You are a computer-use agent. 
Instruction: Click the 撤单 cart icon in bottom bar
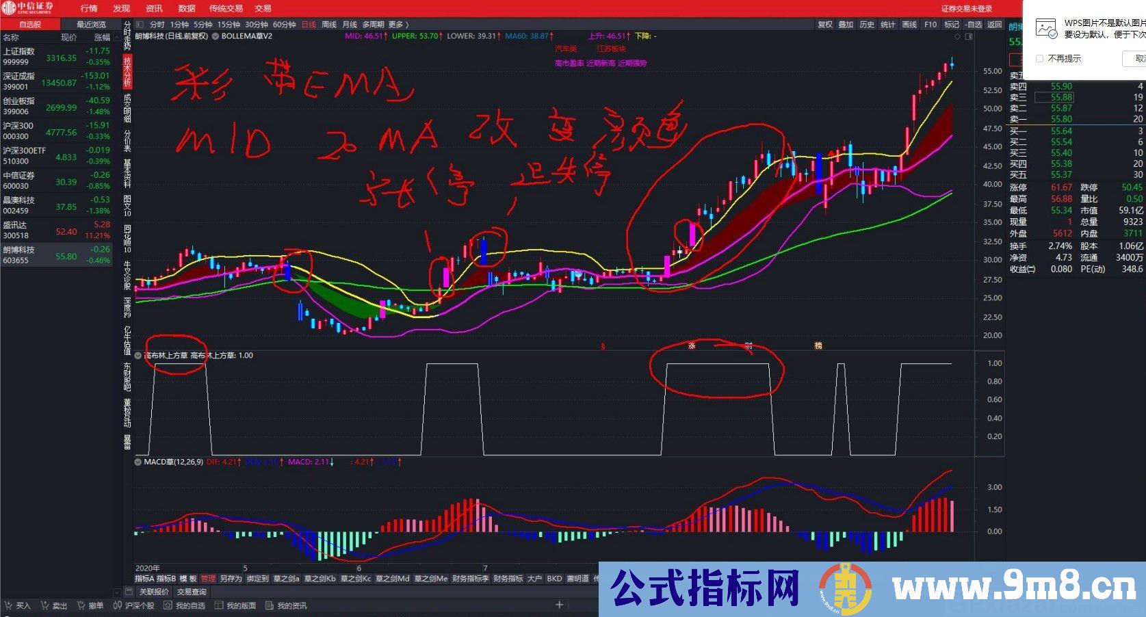click(81, 605)
